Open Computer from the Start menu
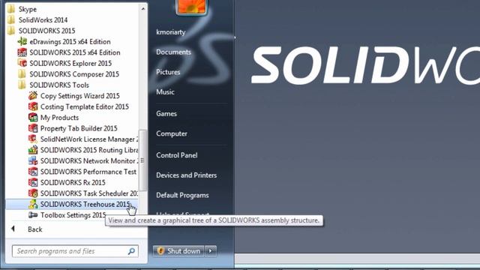This screenshot has height=270, width=480. [172, 133]
